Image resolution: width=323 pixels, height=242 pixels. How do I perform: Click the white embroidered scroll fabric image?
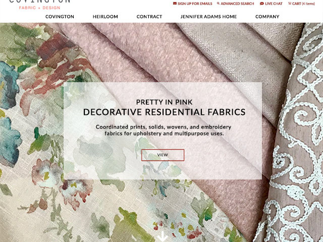pos(297,144)
